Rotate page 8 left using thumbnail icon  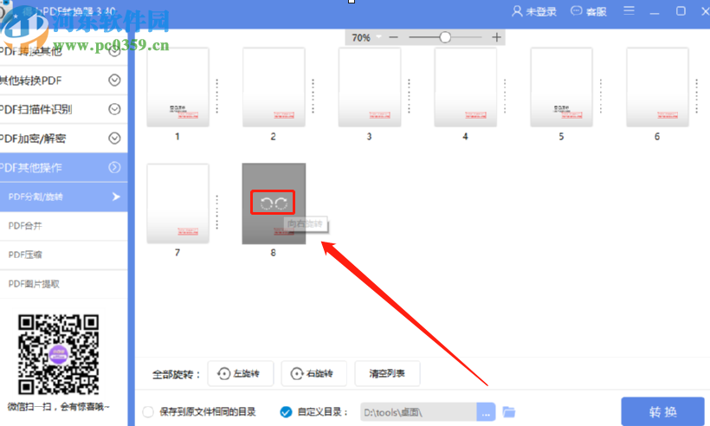267,203
